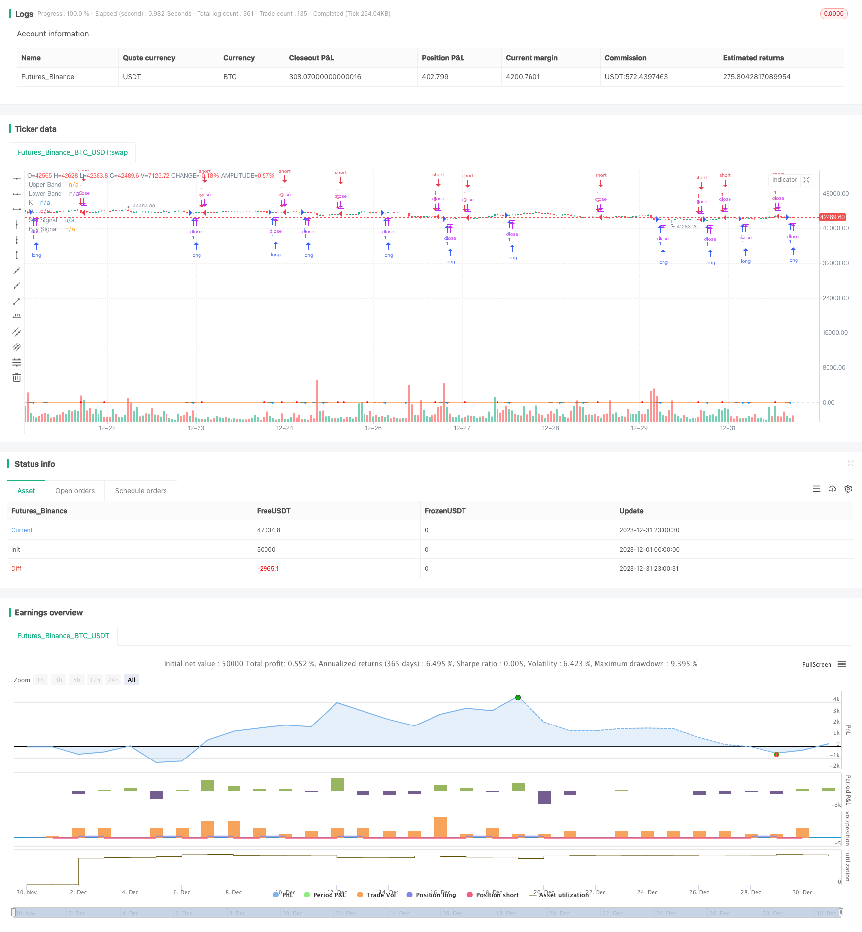Click the Estimated returns value 275.8042817089954
The width and height of the screenshot is (862, 932).
[x=757, y=77]
